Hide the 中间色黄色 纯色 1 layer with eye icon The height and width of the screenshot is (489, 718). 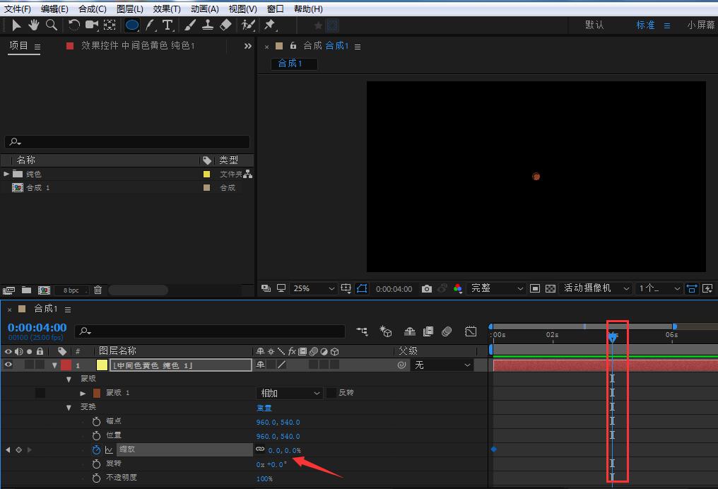[8, 365]
